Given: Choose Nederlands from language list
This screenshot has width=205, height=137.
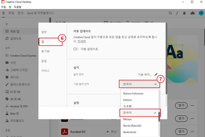Looking at the screenshot, I should tap(140, 132).
